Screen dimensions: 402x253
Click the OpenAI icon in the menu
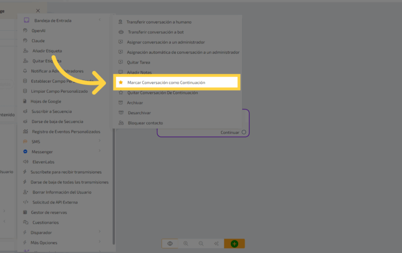[26, 31]
